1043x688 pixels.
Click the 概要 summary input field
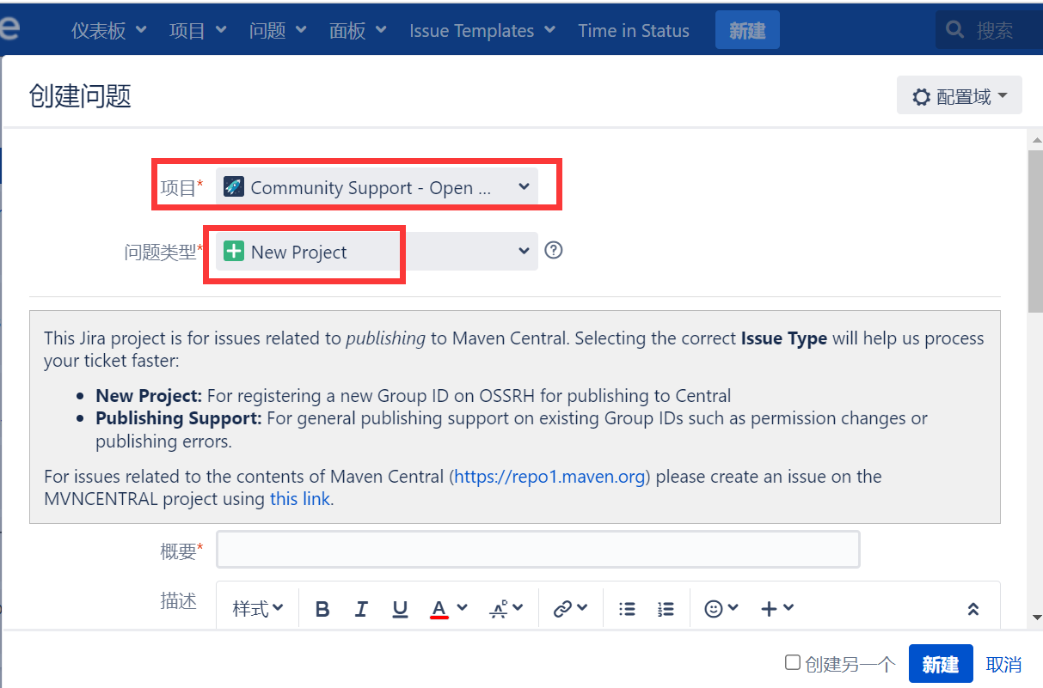click(538, 550)
